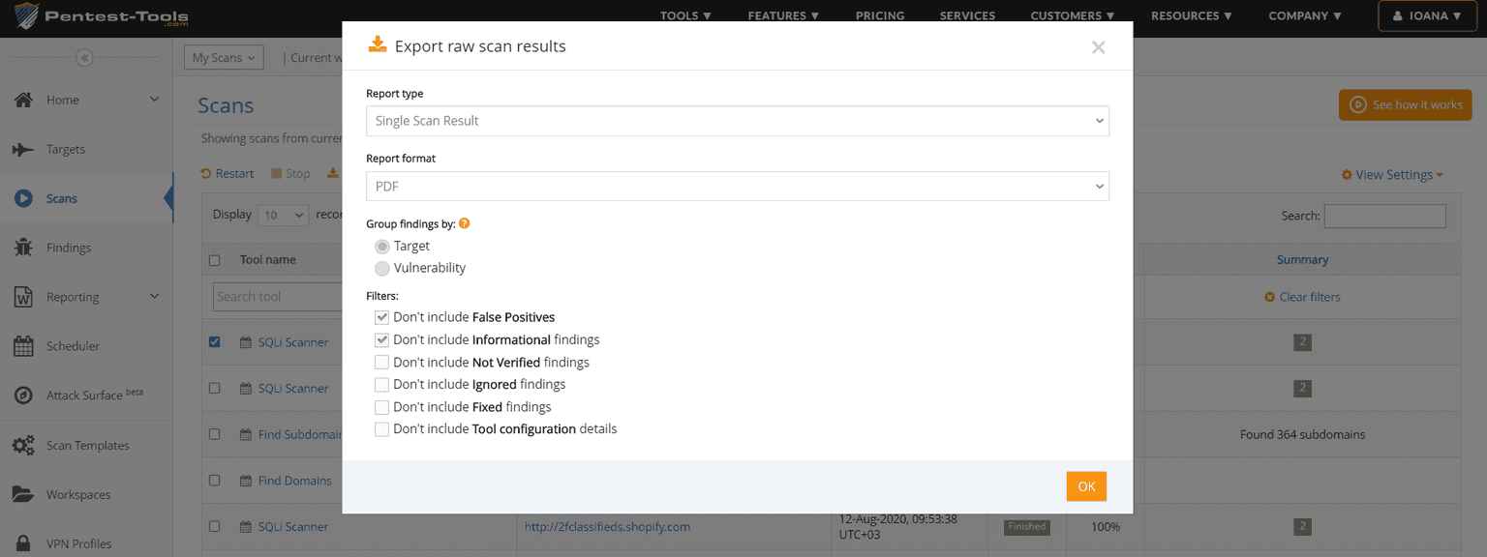Image resolution: width=1487 pixels, height=557 pixels.
Task: Click the Home icon in sidebar
Action: coord(23,100)
